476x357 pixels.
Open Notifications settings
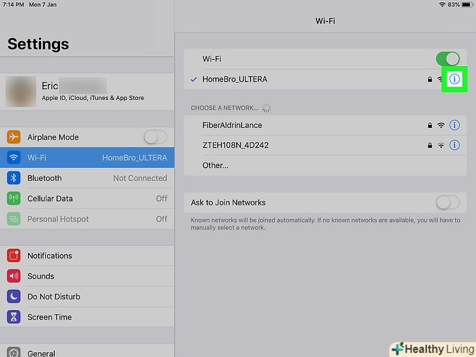(87, 256)
